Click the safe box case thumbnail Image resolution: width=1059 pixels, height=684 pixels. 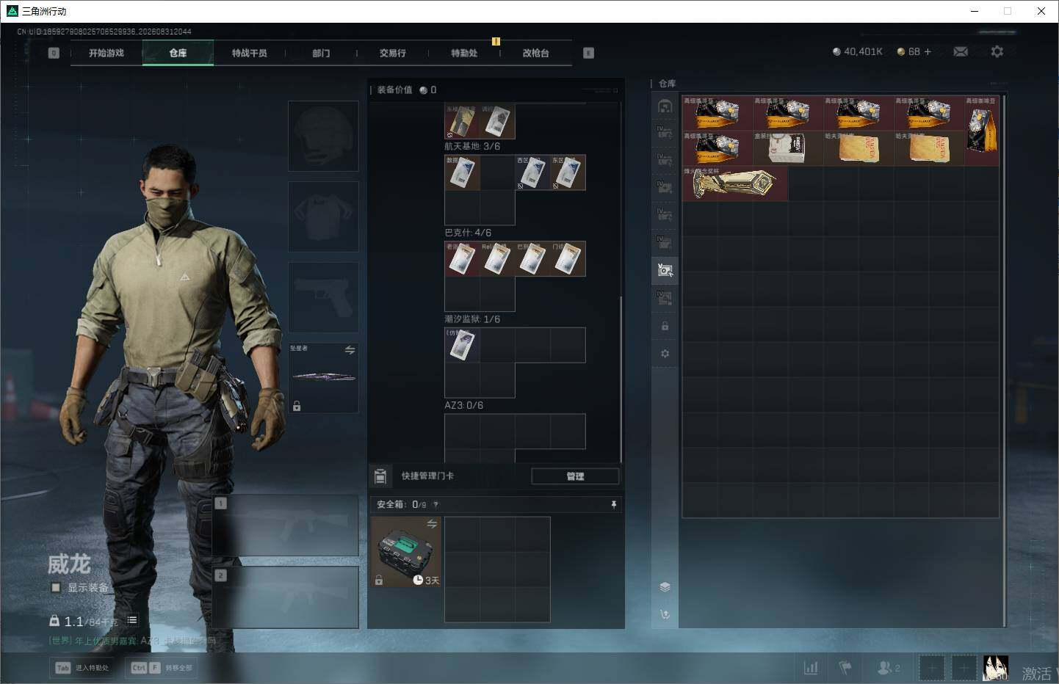pyautogui.click(x=406, y=551)
